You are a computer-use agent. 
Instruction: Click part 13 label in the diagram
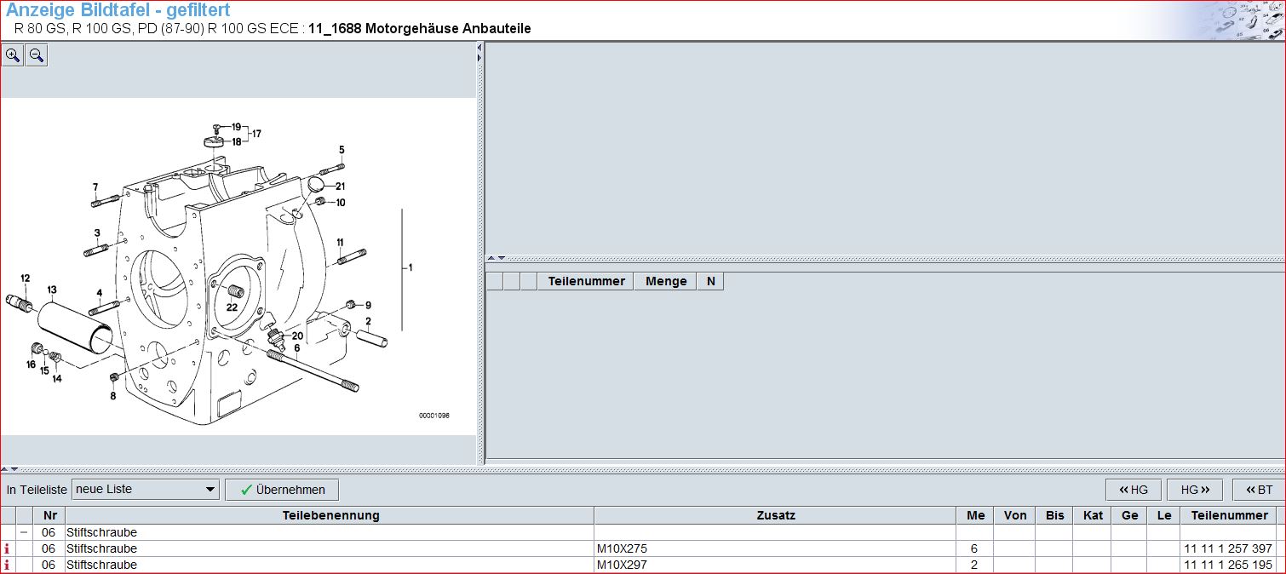click(x=51, y=290)
